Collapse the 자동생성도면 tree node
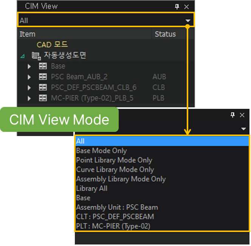Image resolution: width=251 pixels, height=246 pixels. 23,56
